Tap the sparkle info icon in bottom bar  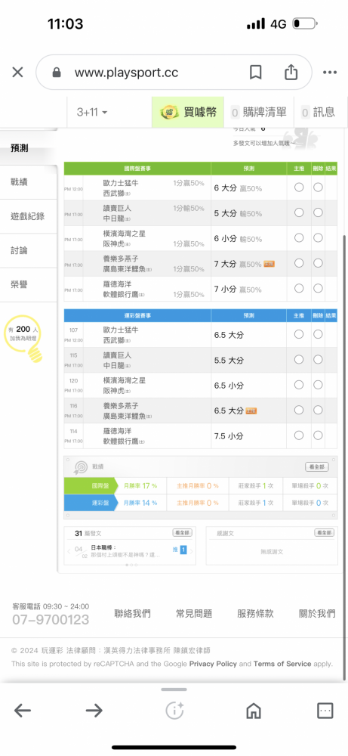(174, 710)
